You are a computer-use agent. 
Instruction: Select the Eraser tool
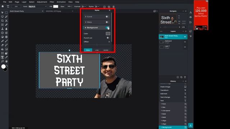3,45
